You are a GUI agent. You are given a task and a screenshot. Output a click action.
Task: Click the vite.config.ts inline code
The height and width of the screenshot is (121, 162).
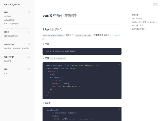click(x=58, y=59)
